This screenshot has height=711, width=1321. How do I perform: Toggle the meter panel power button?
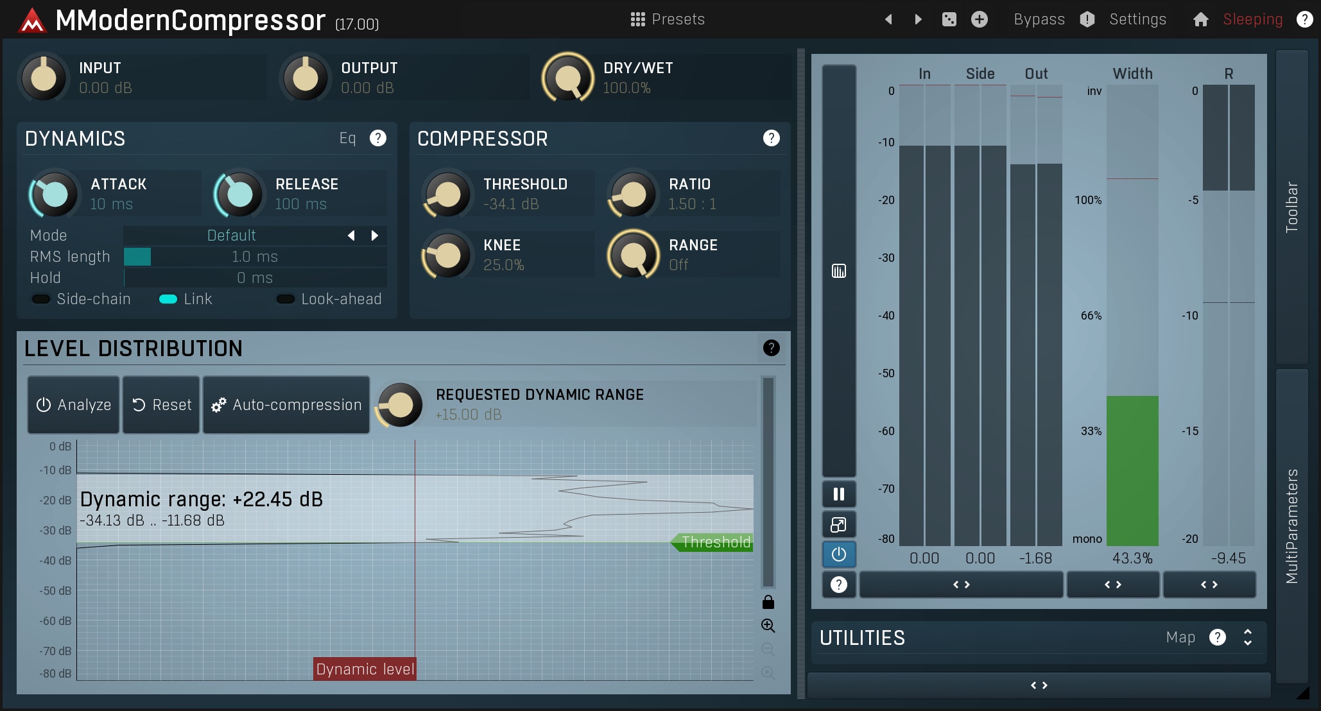tap(838, 554)
